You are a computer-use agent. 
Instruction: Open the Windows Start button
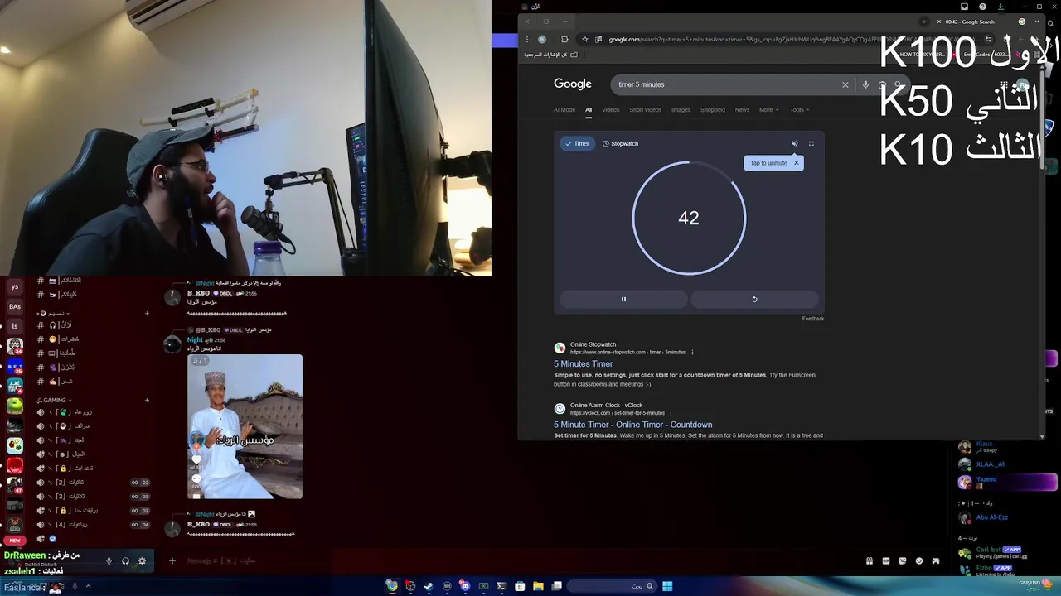pyautogui.click(x=667, y=586)
